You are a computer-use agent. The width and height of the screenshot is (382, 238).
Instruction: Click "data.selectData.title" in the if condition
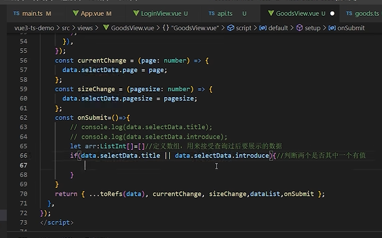[121, 155]
